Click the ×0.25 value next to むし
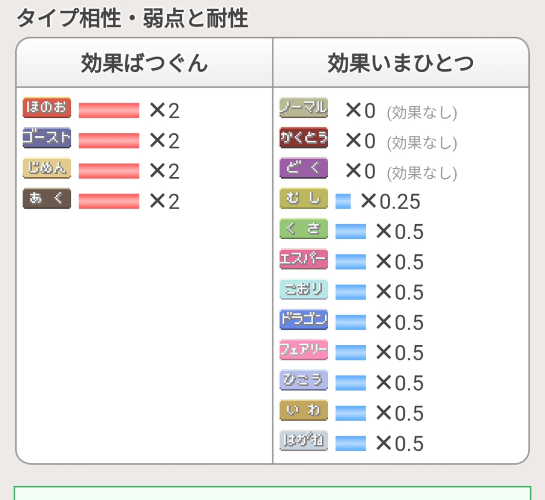 (391, 201)
